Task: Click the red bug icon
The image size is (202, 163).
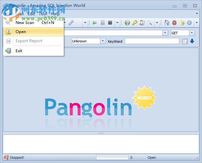Action: tap(174, 23)
